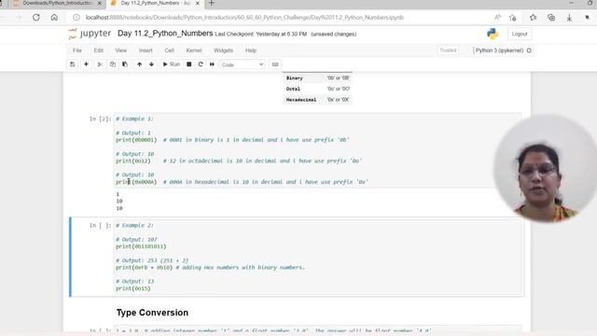Screen dimensions: 597x336
Task: Refresh the browser page
Action: point(36,18)
